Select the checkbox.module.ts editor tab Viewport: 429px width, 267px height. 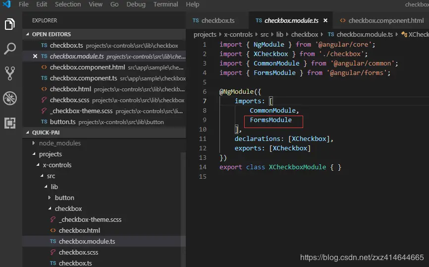point(291,20)
